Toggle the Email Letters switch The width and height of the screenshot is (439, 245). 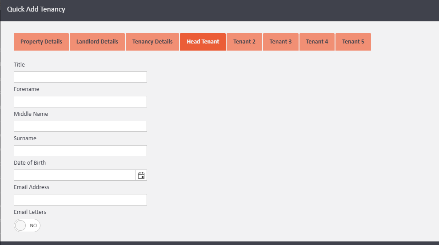click(27, 225)
